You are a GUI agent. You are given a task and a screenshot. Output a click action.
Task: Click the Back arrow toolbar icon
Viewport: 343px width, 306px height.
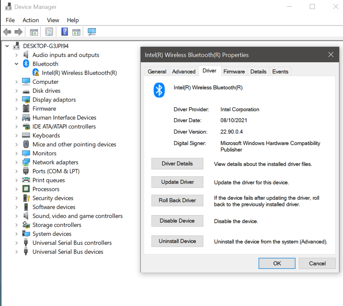pos(7,32)
